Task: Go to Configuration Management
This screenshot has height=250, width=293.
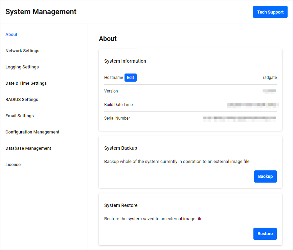Action: click(x=32, y=132)
